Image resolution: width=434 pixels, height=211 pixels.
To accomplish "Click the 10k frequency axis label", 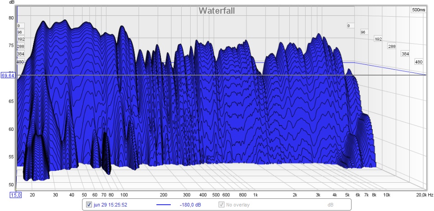I will (x=387, y=195).
